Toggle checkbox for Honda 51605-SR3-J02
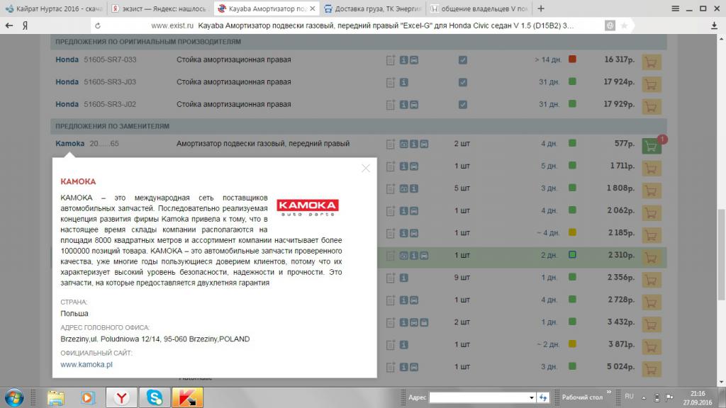 pyautogui.click(x=462, y=105)
